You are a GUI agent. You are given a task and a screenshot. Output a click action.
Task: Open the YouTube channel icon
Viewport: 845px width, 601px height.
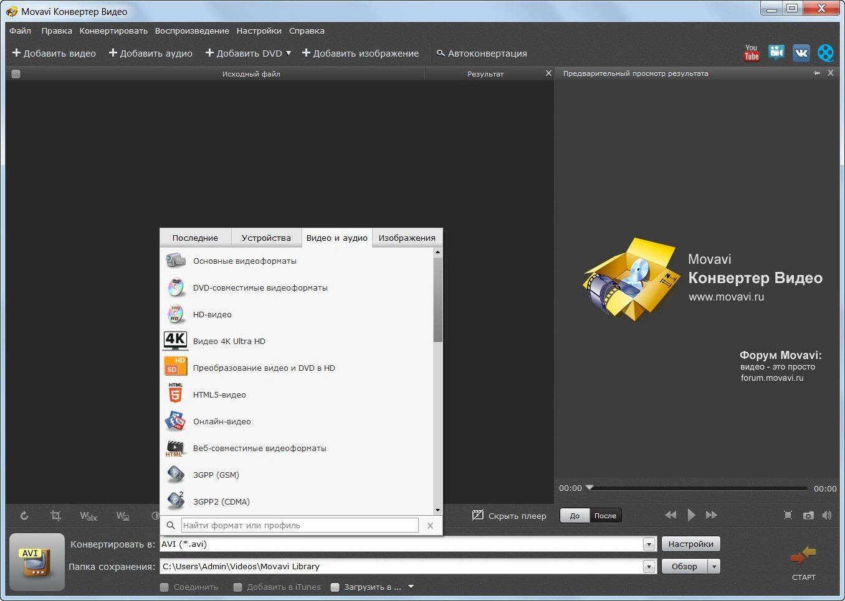(752, 53)
